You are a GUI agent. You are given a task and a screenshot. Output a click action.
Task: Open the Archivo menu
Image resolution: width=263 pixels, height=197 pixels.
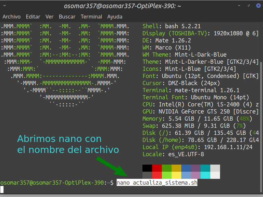11,17
